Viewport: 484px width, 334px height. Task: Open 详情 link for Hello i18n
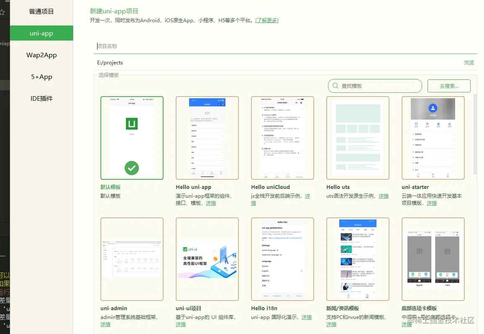click(307, 317)
